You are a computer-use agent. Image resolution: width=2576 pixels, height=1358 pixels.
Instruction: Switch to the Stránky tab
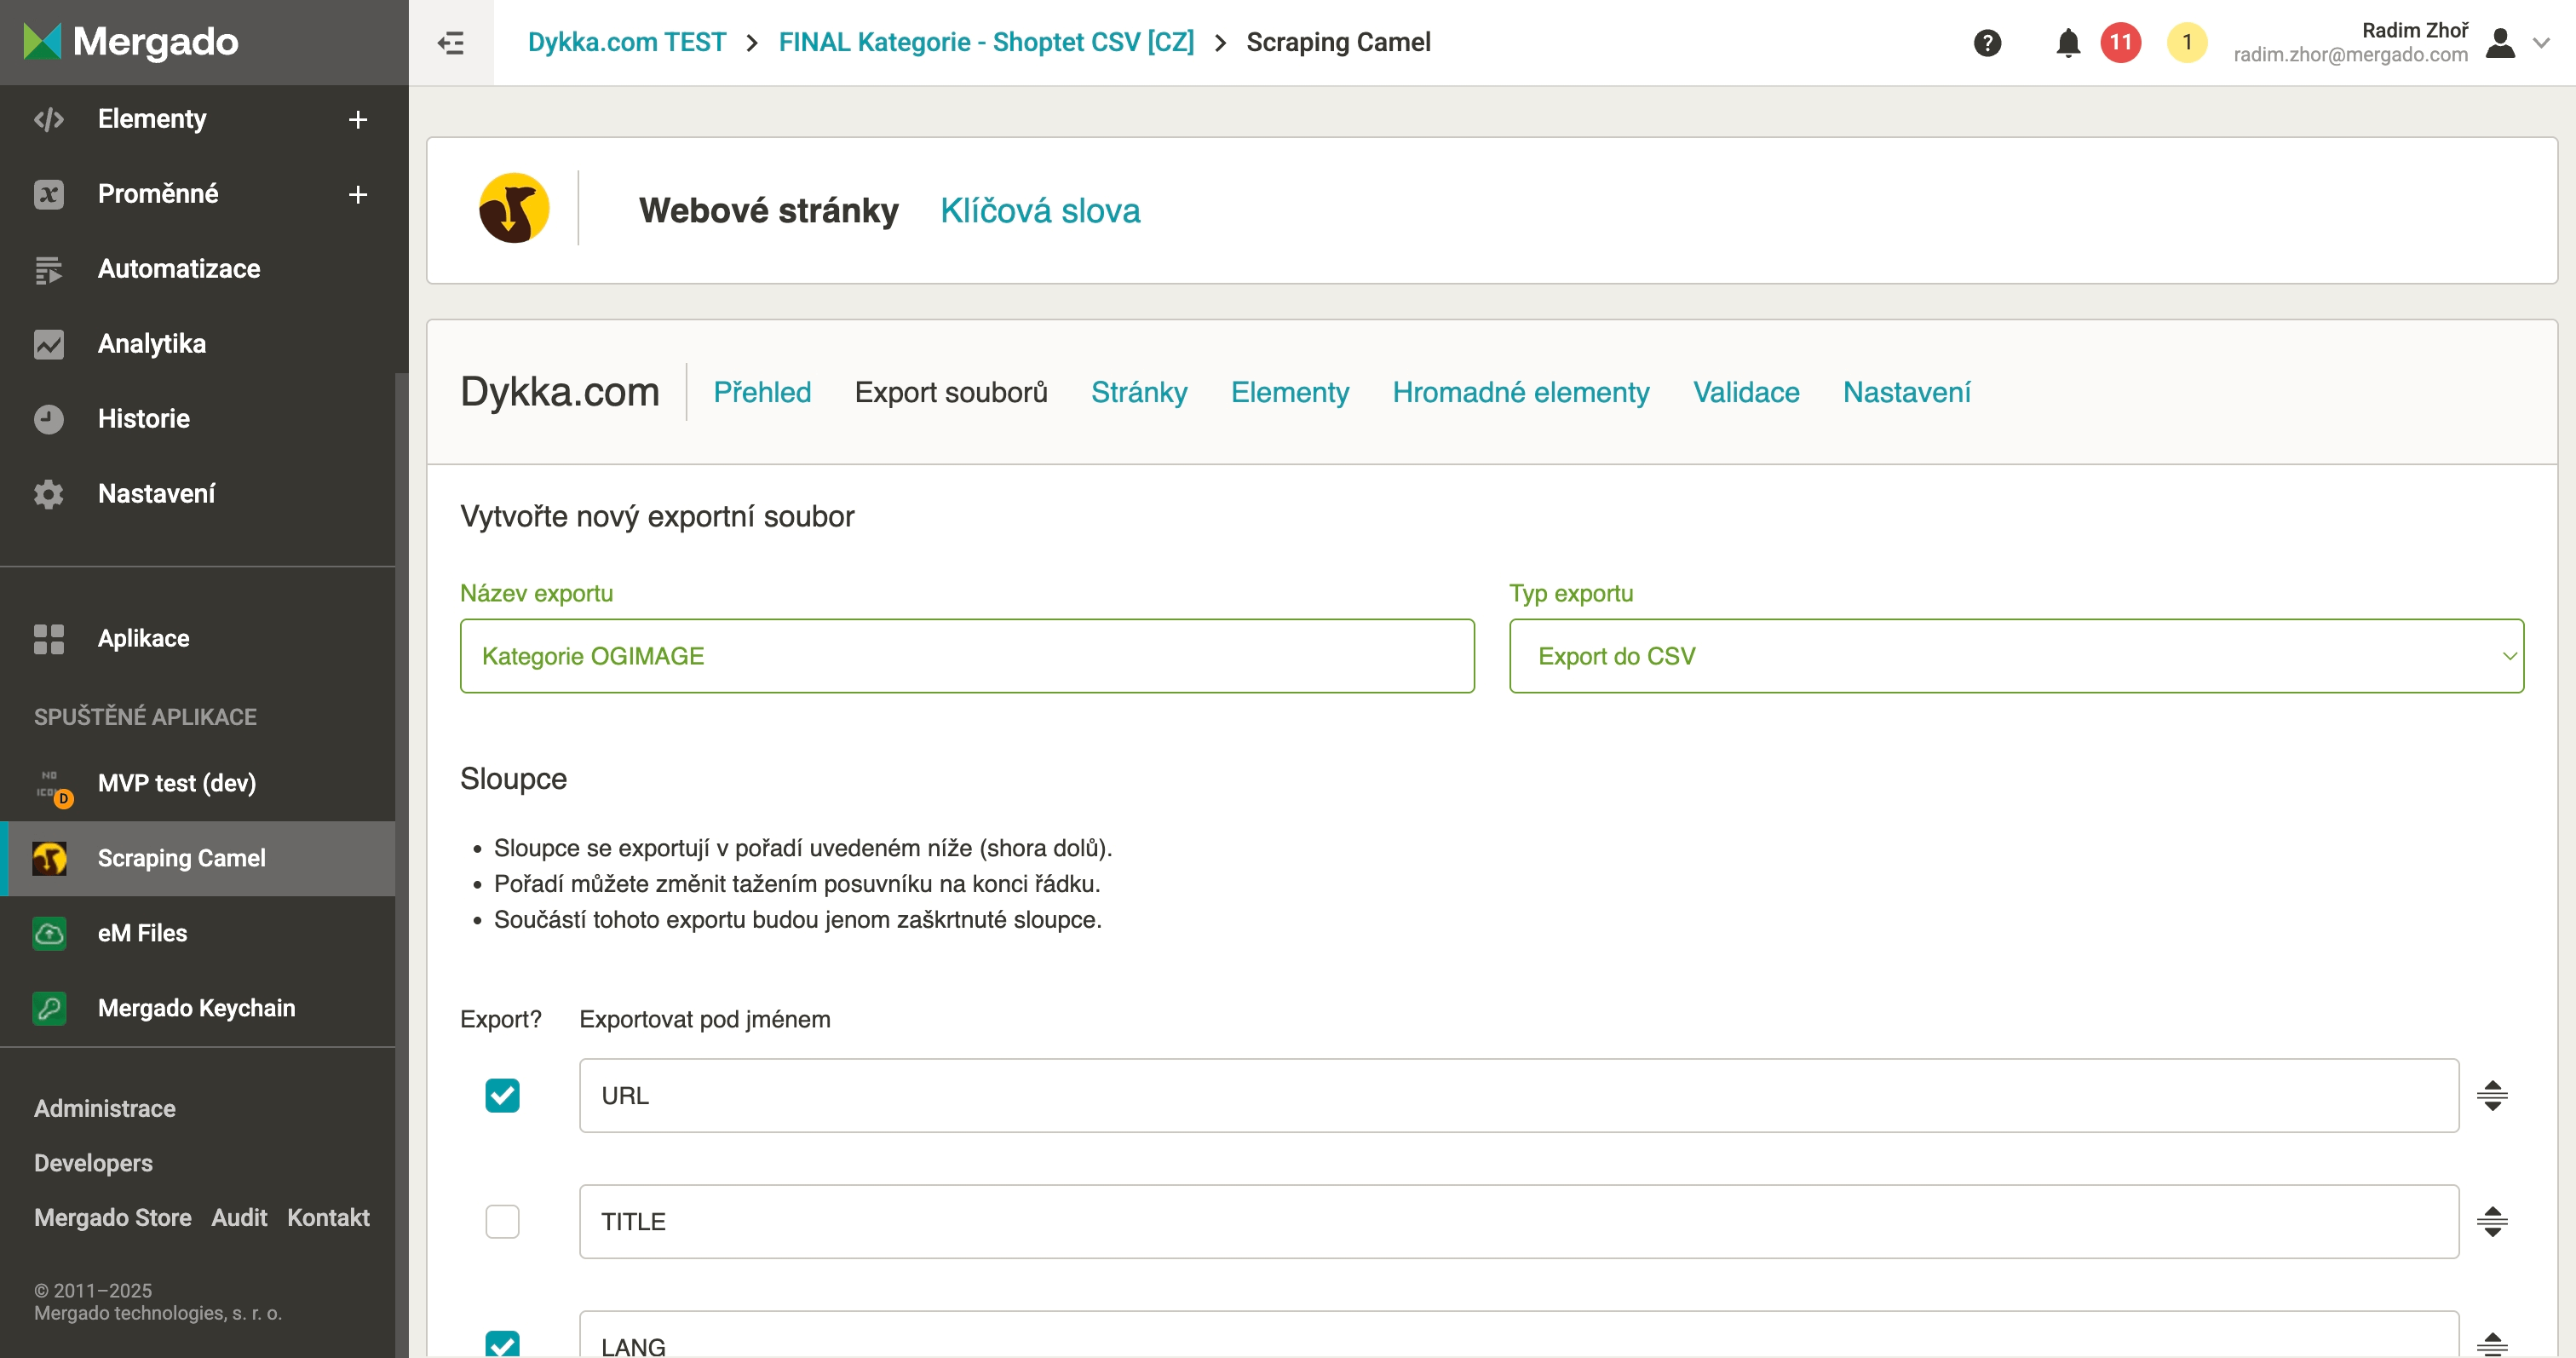point(1139,392)
